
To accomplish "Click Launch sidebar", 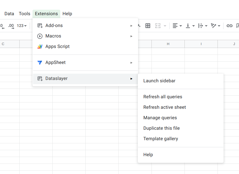I will [181, 81].
